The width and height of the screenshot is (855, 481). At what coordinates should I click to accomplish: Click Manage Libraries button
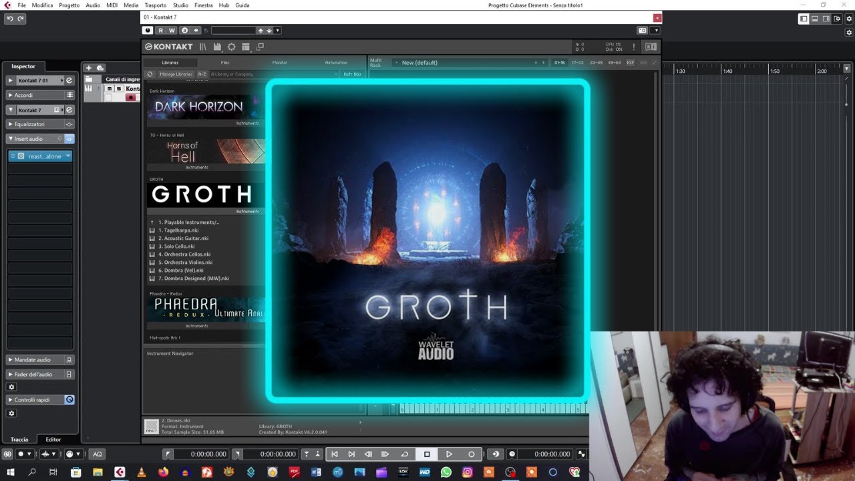(176, 74)
